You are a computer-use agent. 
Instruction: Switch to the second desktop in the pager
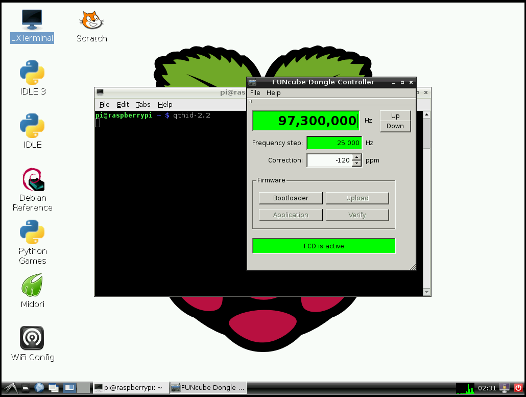83,388
